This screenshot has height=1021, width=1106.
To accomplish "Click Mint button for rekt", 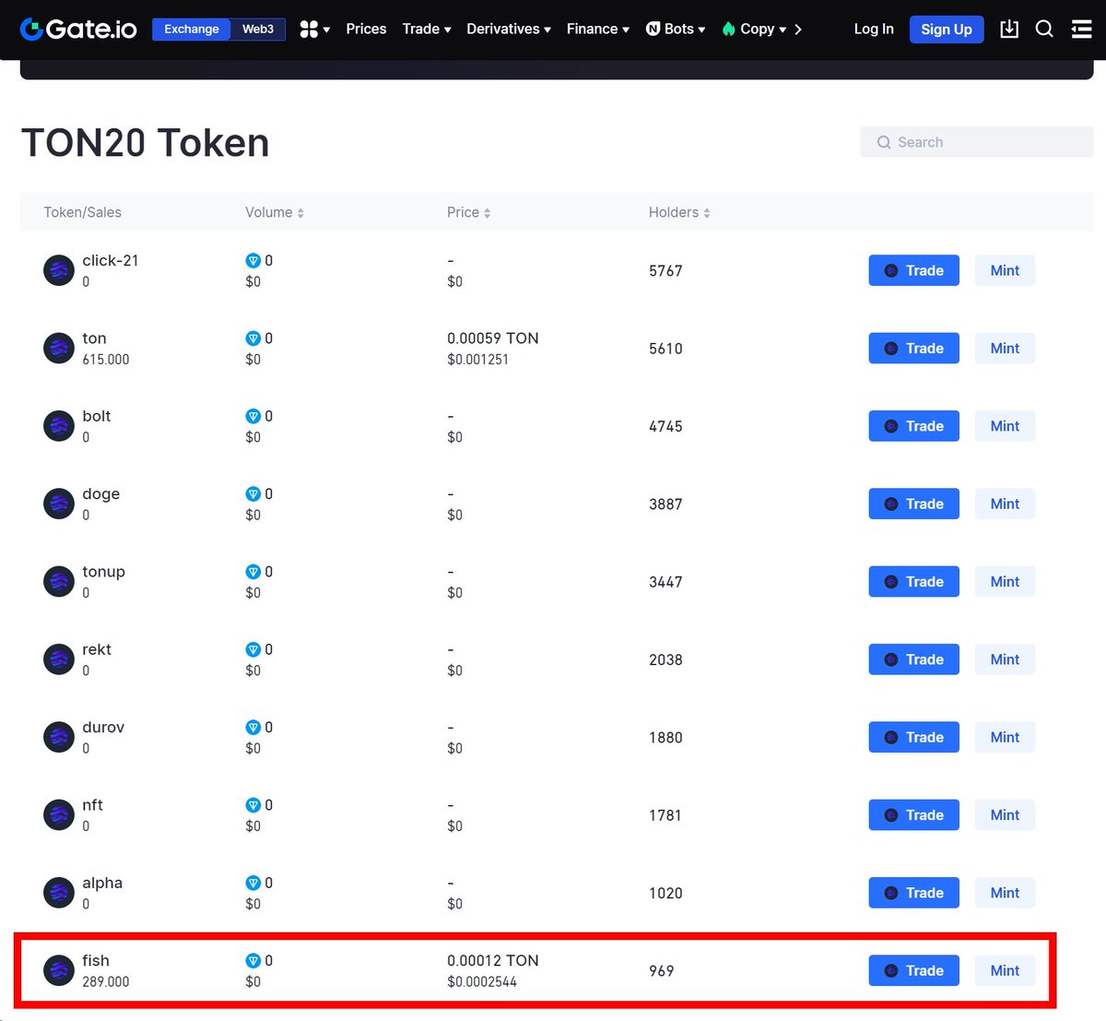I will coord(1005,659).
